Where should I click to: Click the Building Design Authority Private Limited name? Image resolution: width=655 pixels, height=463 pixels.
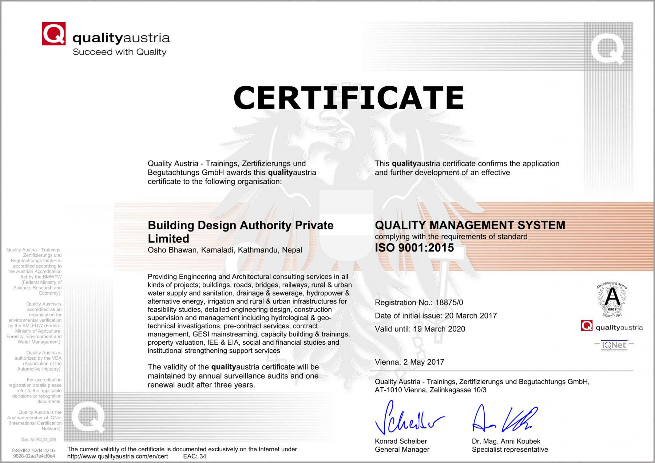pyautogui.click(x=240, y=232)
